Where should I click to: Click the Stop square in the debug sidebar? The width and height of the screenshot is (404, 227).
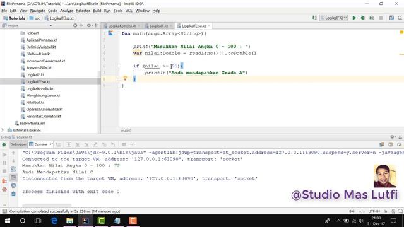pos(4,171)
